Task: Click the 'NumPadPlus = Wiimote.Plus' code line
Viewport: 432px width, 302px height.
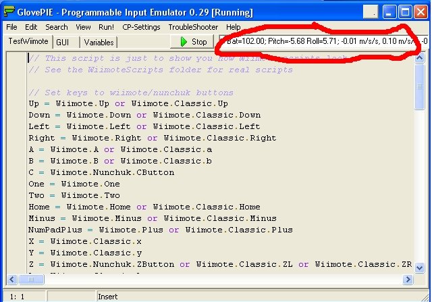Action: (x=161, y=230)
